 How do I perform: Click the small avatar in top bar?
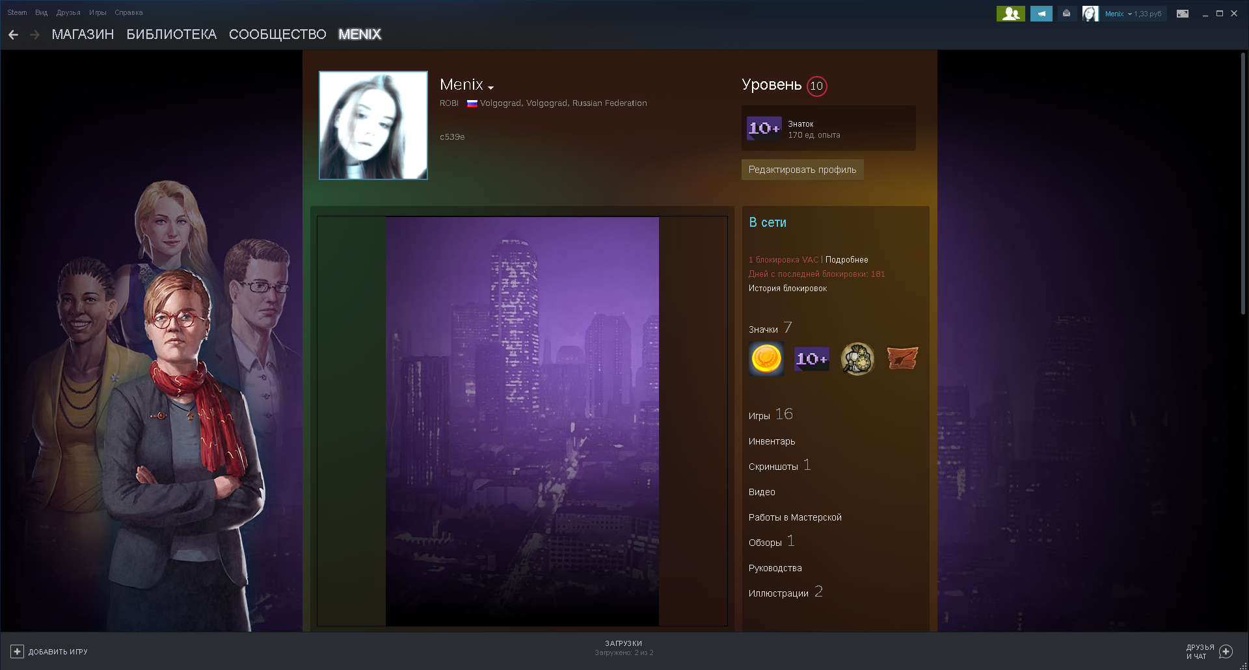(1090, 14)
